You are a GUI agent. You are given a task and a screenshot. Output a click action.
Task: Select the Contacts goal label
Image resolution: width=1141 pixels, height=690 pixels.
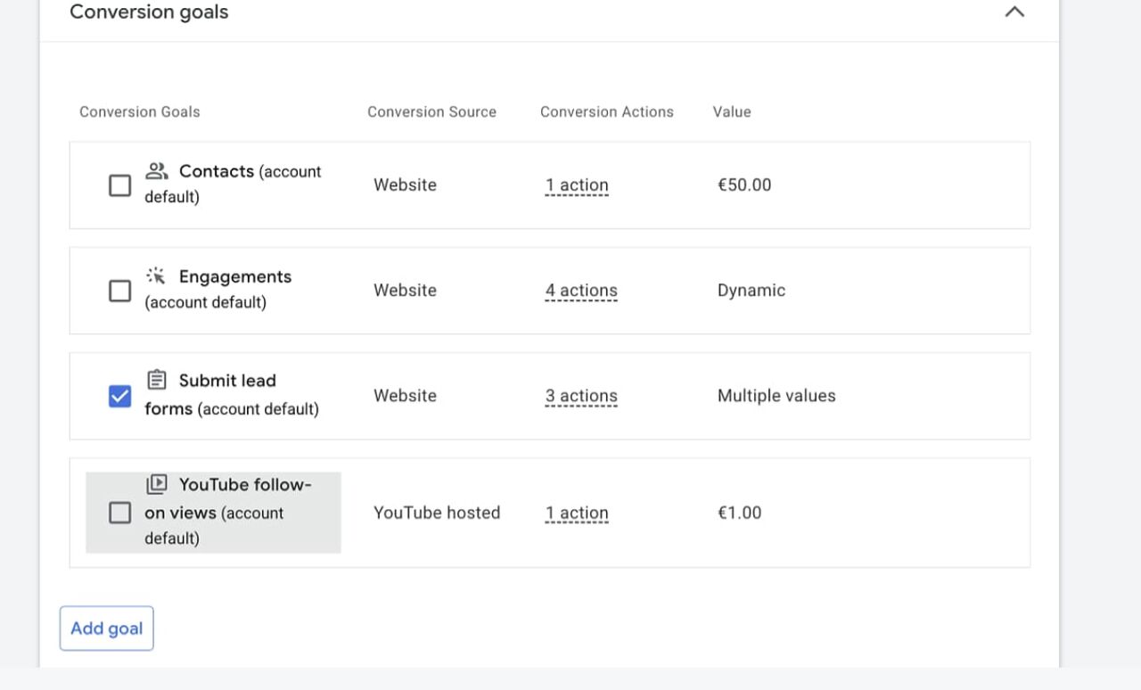point(234,184)
